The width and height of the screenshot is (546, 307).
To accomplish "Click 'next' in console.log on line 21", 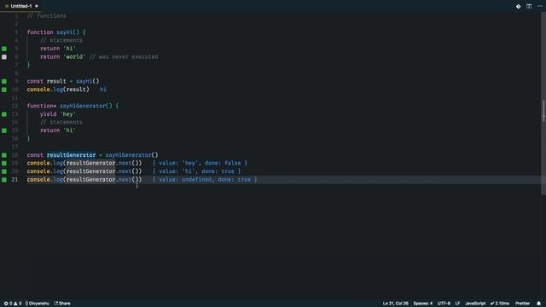I will [x=125, y=180].
